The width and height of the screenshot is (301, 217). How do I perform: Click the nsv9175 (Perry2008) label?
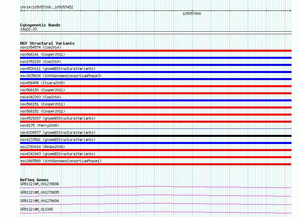tap(40, 125)
